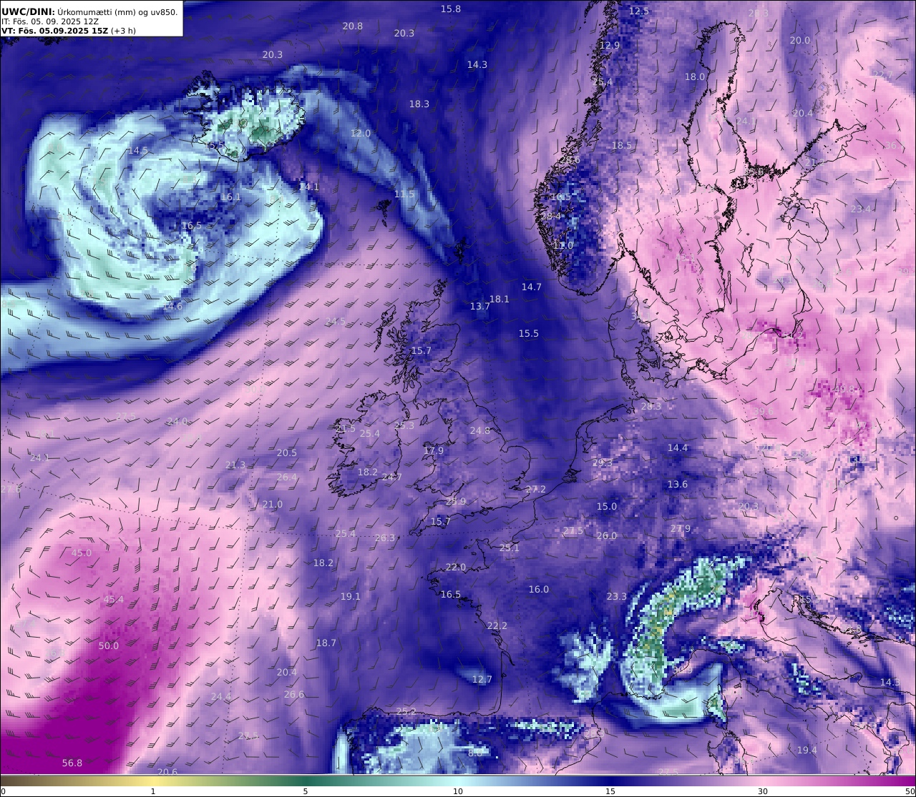
Task: Select the 19.4 value over southern Italy
Action: (807, 751)
